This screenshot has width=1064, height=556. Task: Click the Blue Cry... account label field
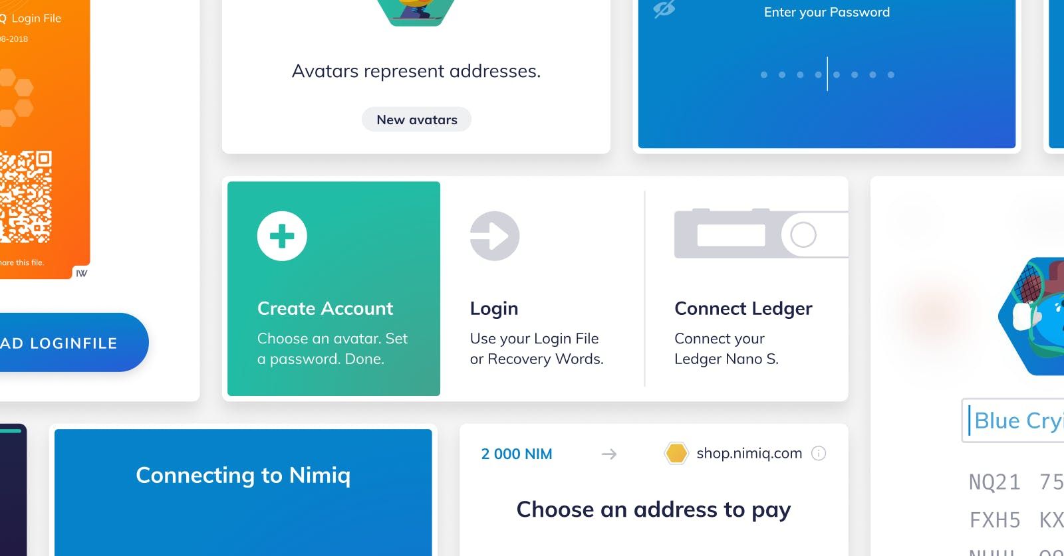point(1013,420)
